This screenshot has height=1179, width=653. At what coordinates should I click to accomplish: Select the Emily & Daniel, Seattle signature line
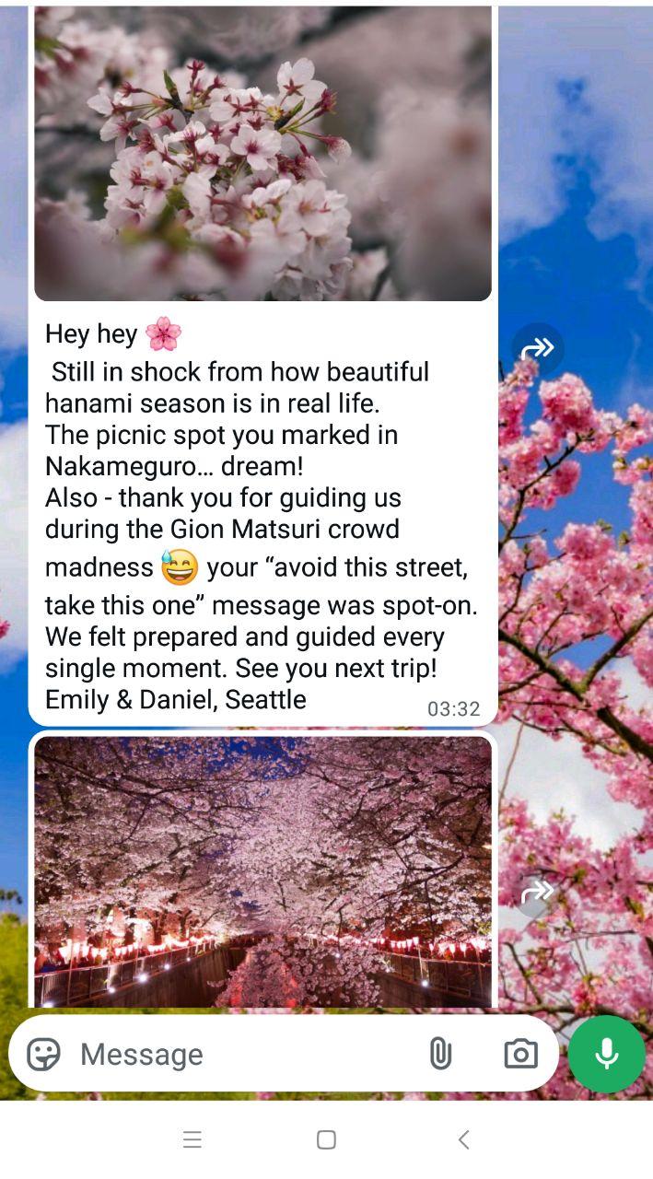tap(176, 699)
